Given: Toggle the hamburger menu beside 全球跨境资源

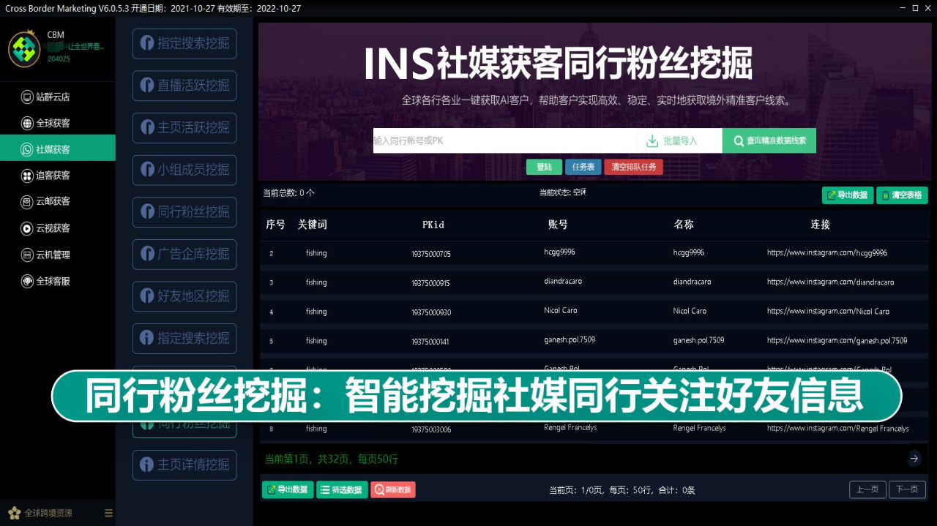Looking at the screenshot, I should [x=108, y=513].
